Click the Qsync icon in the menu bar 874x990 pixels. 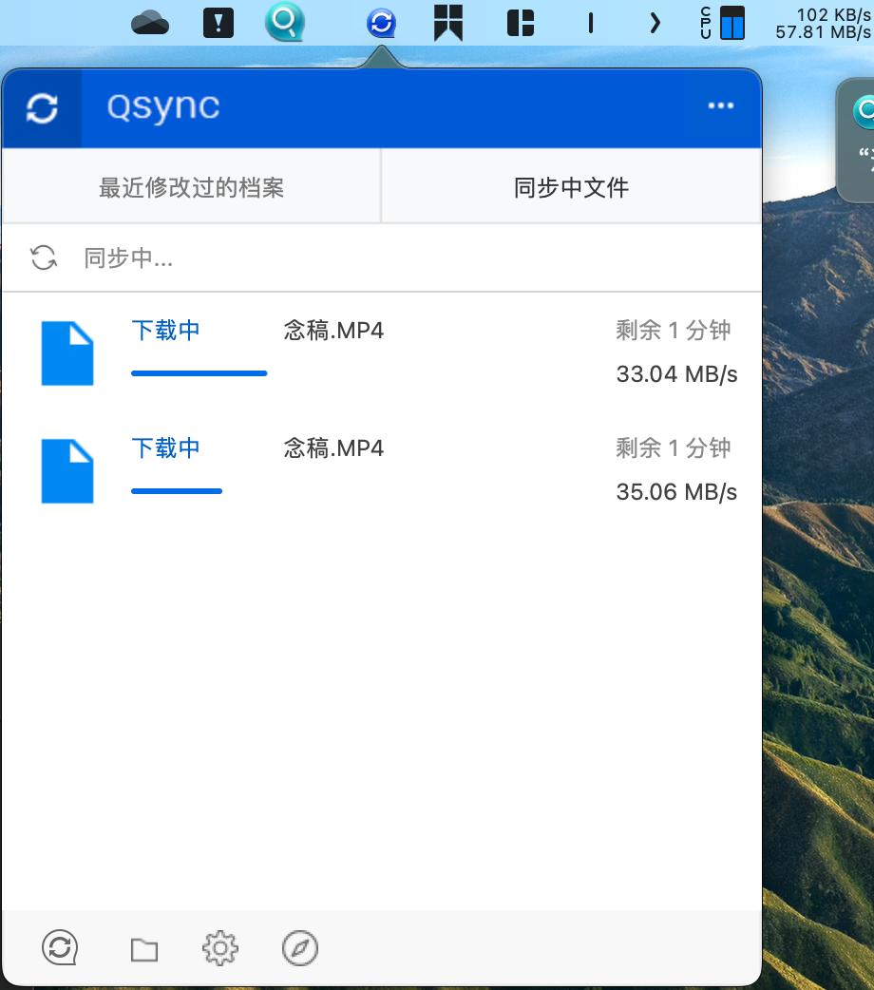381,23
